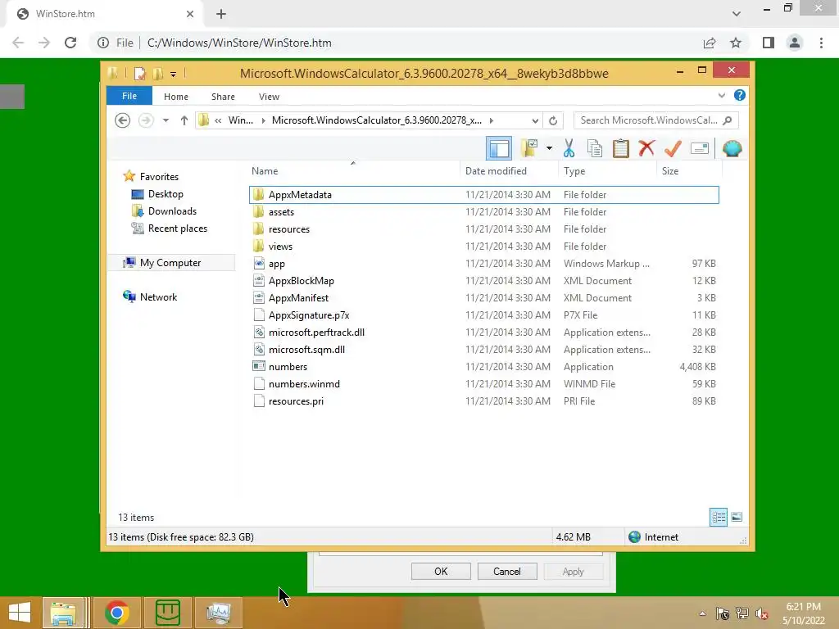The image size is (839, 629).
Task: Switch to the Share ribbon tab
Action: click(223, 97)
